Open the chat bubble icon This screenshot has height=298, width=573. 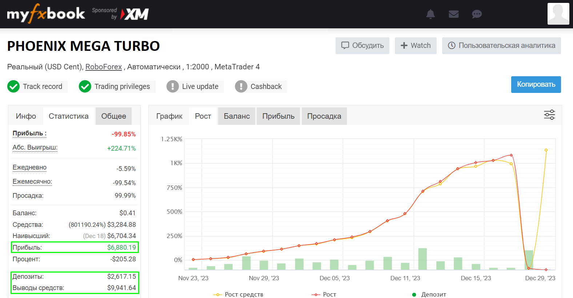pyautogui.click(x=477, y=14)
